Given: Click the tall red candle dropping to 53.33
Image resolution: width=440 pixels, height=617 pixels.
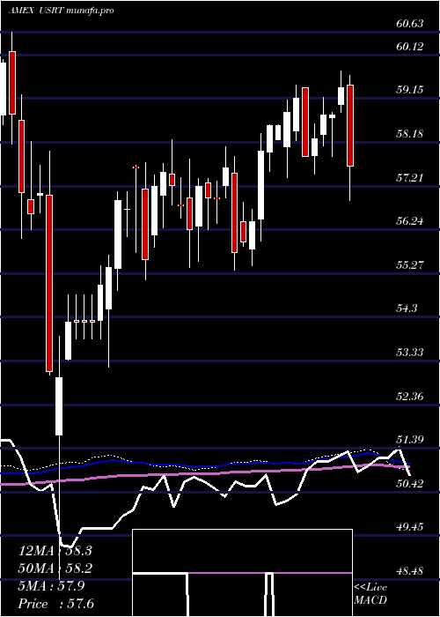Looking at the screenshot, I should click(49, 283).
